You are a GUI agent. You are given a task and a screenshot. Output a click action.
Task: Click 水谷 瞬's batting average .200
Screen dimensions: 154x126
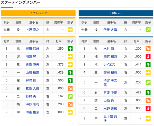(x=138, y=49)
